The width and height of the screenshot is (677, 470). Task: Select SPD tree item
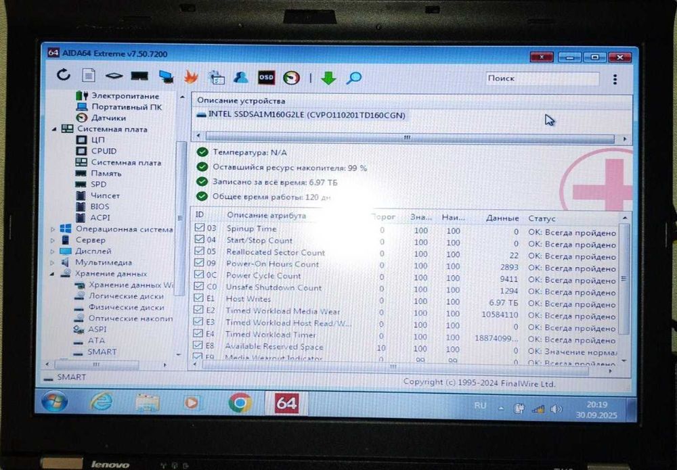[x=98, y=184]
